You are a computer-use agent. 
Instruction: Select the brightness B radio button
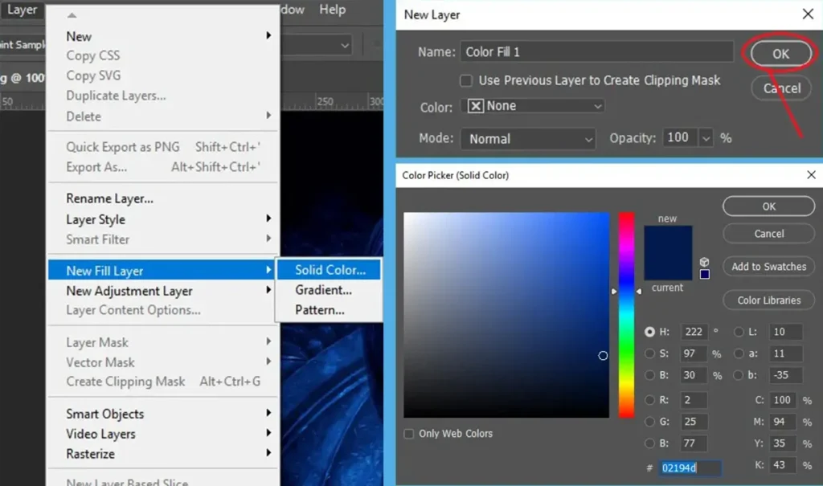pyautogui.click(x=649, y=375)
